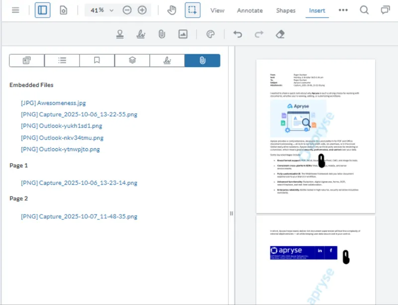Open the style color palette
398x305 pixels.
pos(210,34)
